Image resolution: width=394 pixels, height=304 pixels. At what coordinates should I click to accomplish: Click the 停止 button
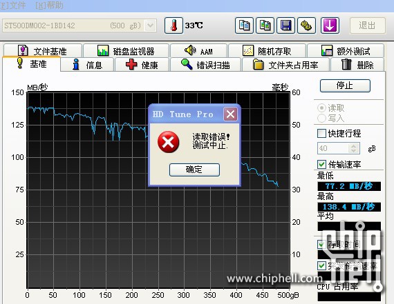[345, 85]
